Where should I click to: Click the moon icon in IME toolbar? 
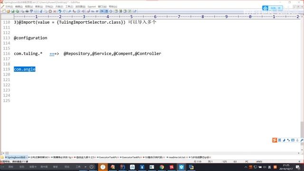(284, 140)
